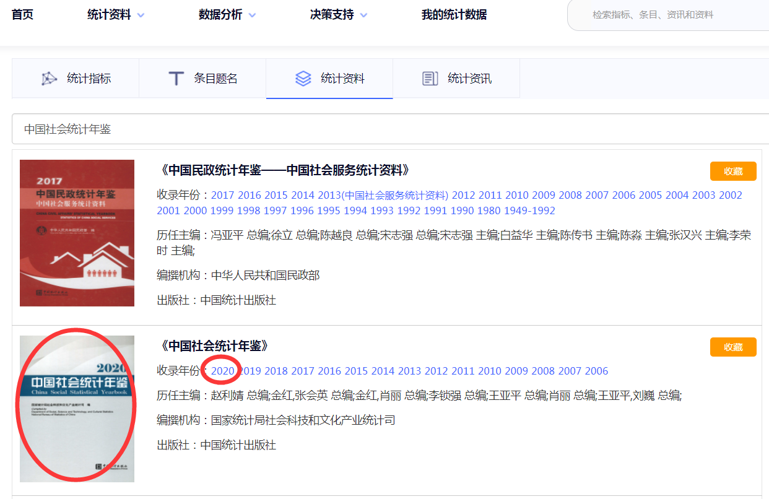The height and width of the screenshot is (499, 769).
Task: Open 2007 year of 中国社会统计年鉴
Action: [x=570, y=371]
